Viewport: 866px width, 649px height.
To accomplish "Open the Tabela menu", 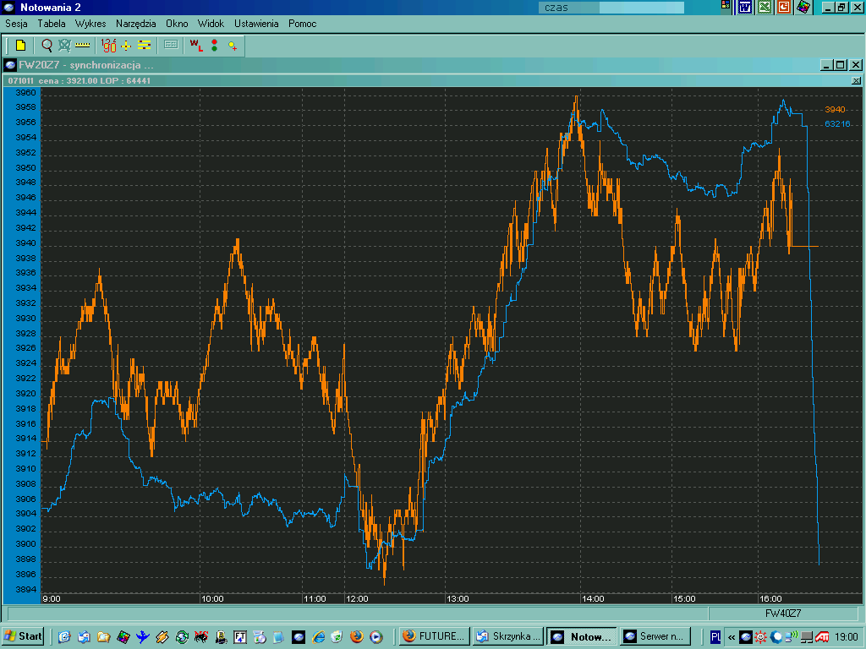I will (x=52, y=24).
